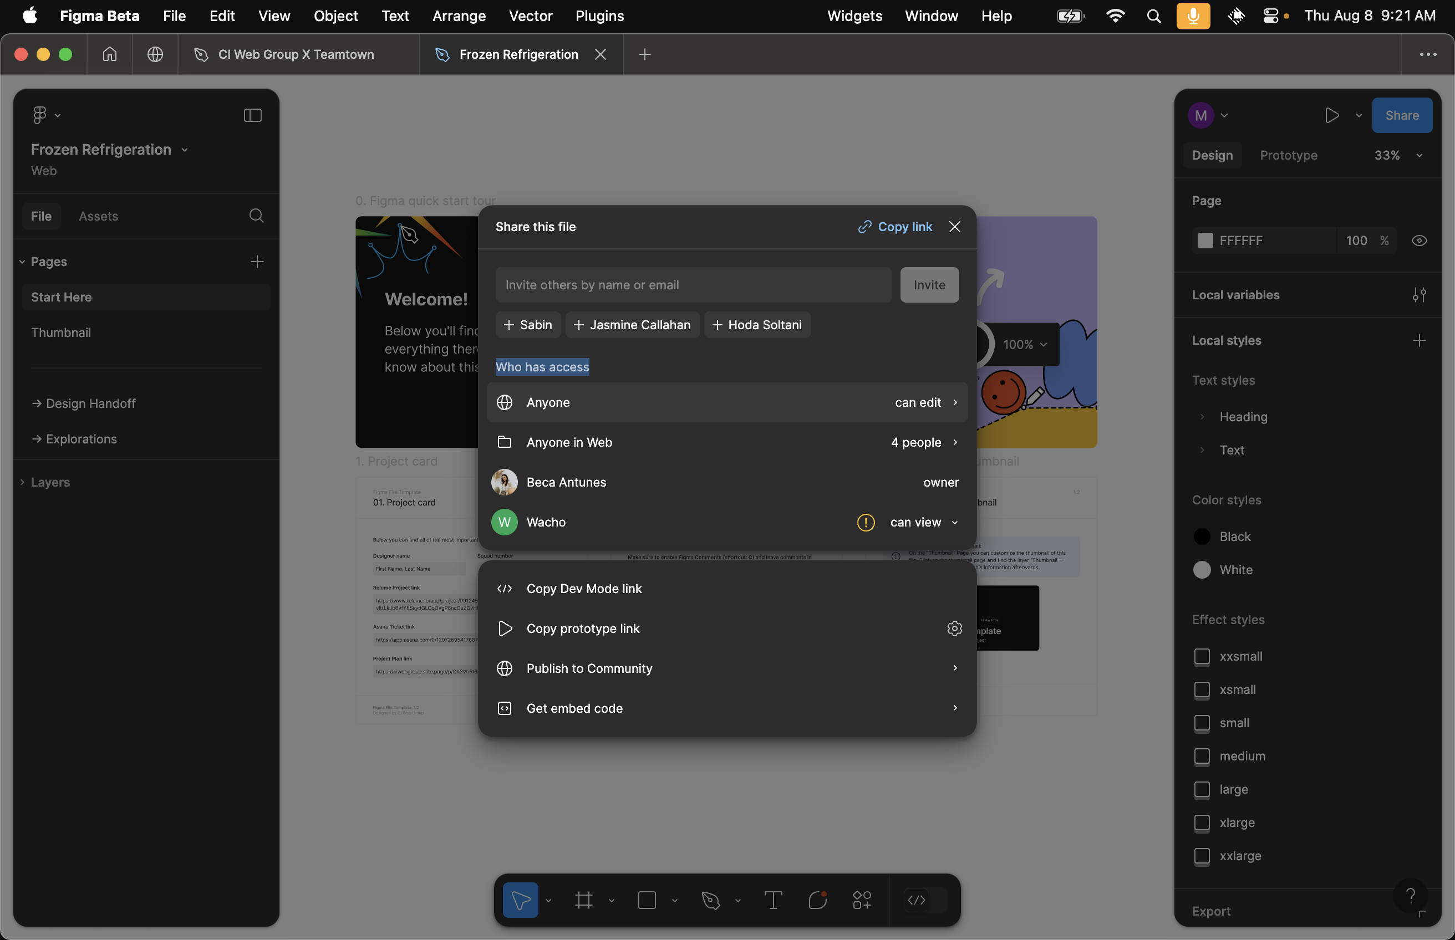Click the invite by name or email field
The height and width of the screenshot is (940, 1455).
point(693,285)
